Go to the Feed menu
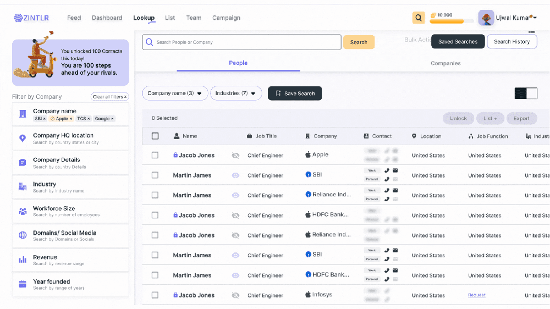Image resolution: width=550 pixels, height=309 pixels. click(x=74, y=18)
